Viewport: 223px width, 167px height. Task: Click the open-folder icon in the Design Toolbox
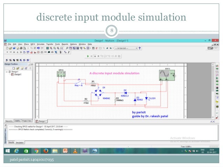(18, 68)
